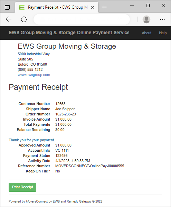Screen dimensions: 171x207
Task: Close the Payment Receipt tab
Action: pos(93,7)
